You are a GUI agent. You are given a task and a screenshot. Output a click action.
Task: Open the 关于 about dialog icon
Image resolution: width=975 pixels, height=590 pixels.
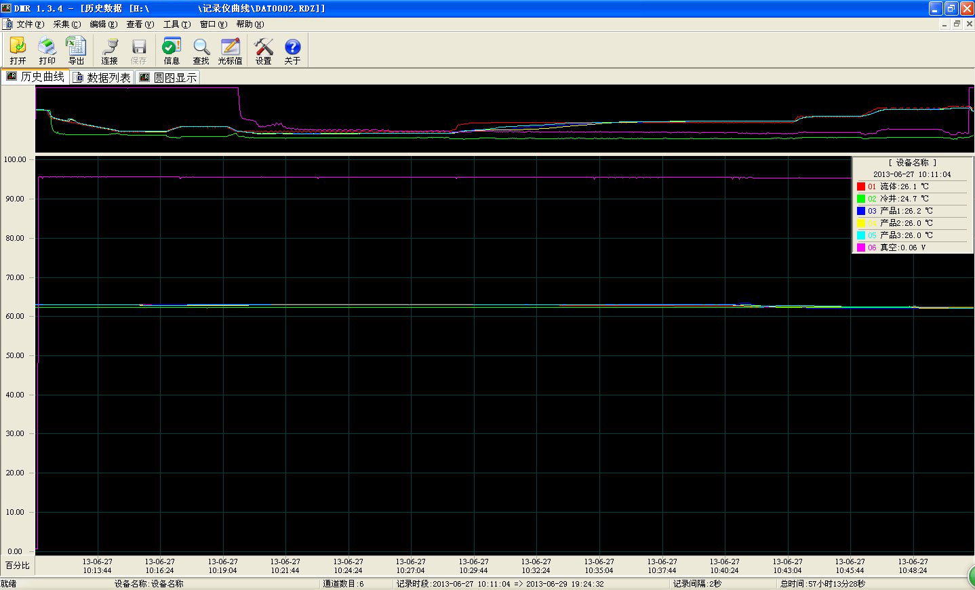(292, 51)
